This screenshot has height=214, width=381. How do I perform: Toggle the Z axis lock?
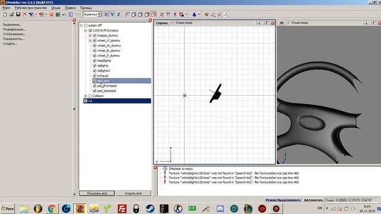[x=118, y=14]
